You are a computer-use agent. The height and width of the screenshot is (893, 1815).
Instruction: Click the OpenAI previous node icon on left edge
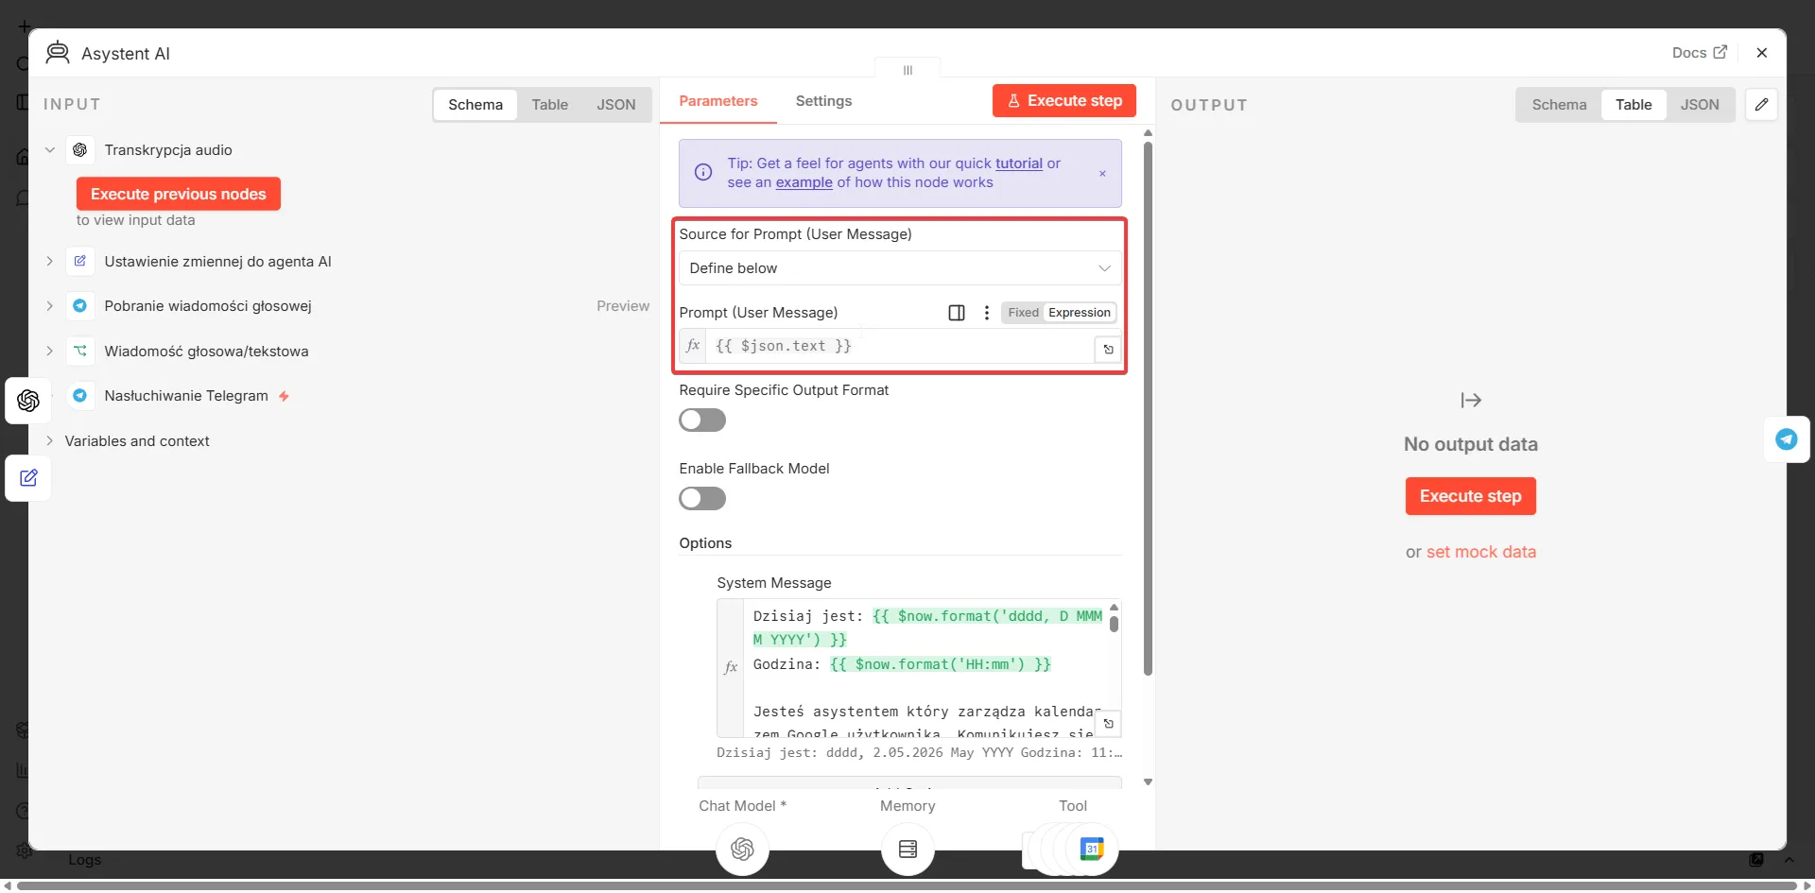pyautogui.click(x=28, y=401)
